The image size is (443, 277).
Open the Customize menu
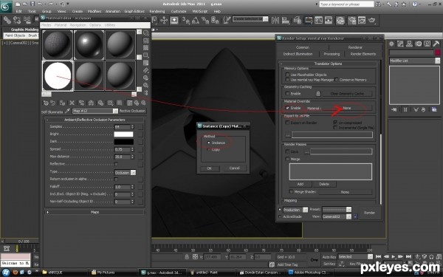point(179,11)
